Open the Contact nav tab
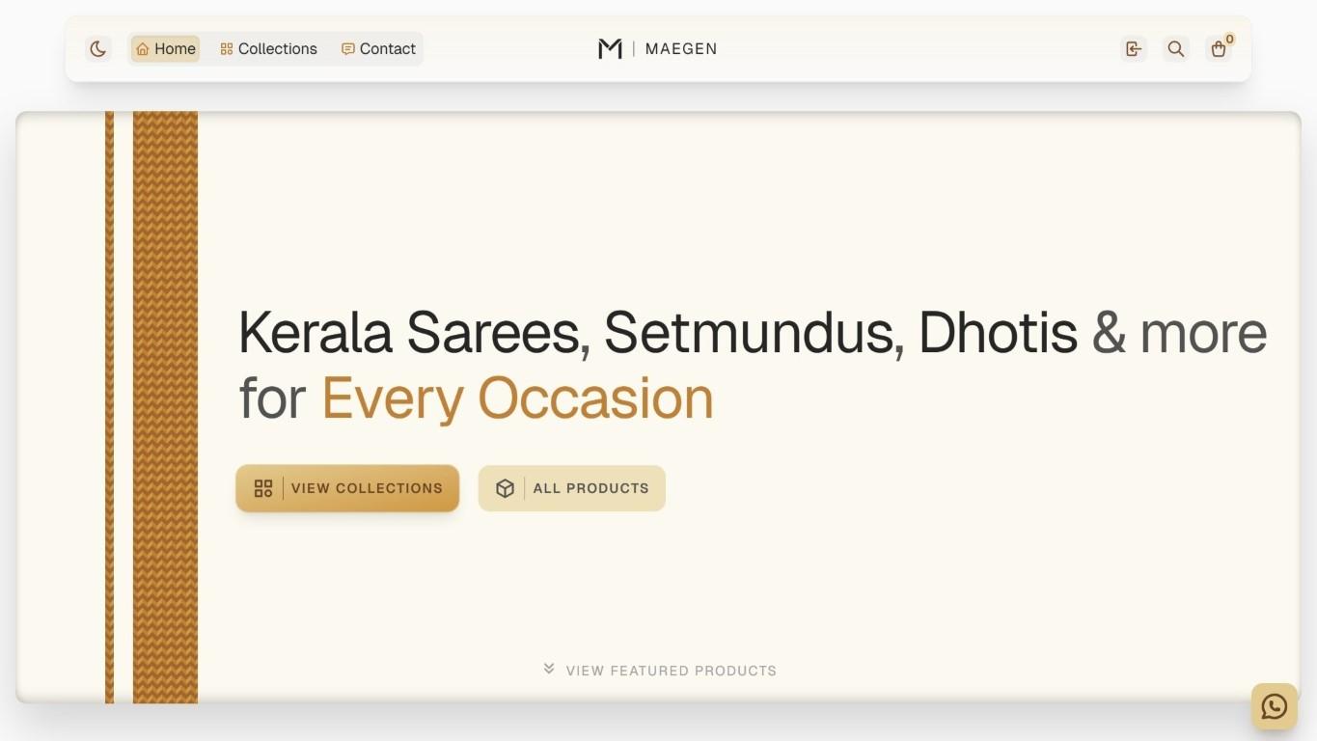This screenshot has width=1317, height=741. click(x=378, y=49)
